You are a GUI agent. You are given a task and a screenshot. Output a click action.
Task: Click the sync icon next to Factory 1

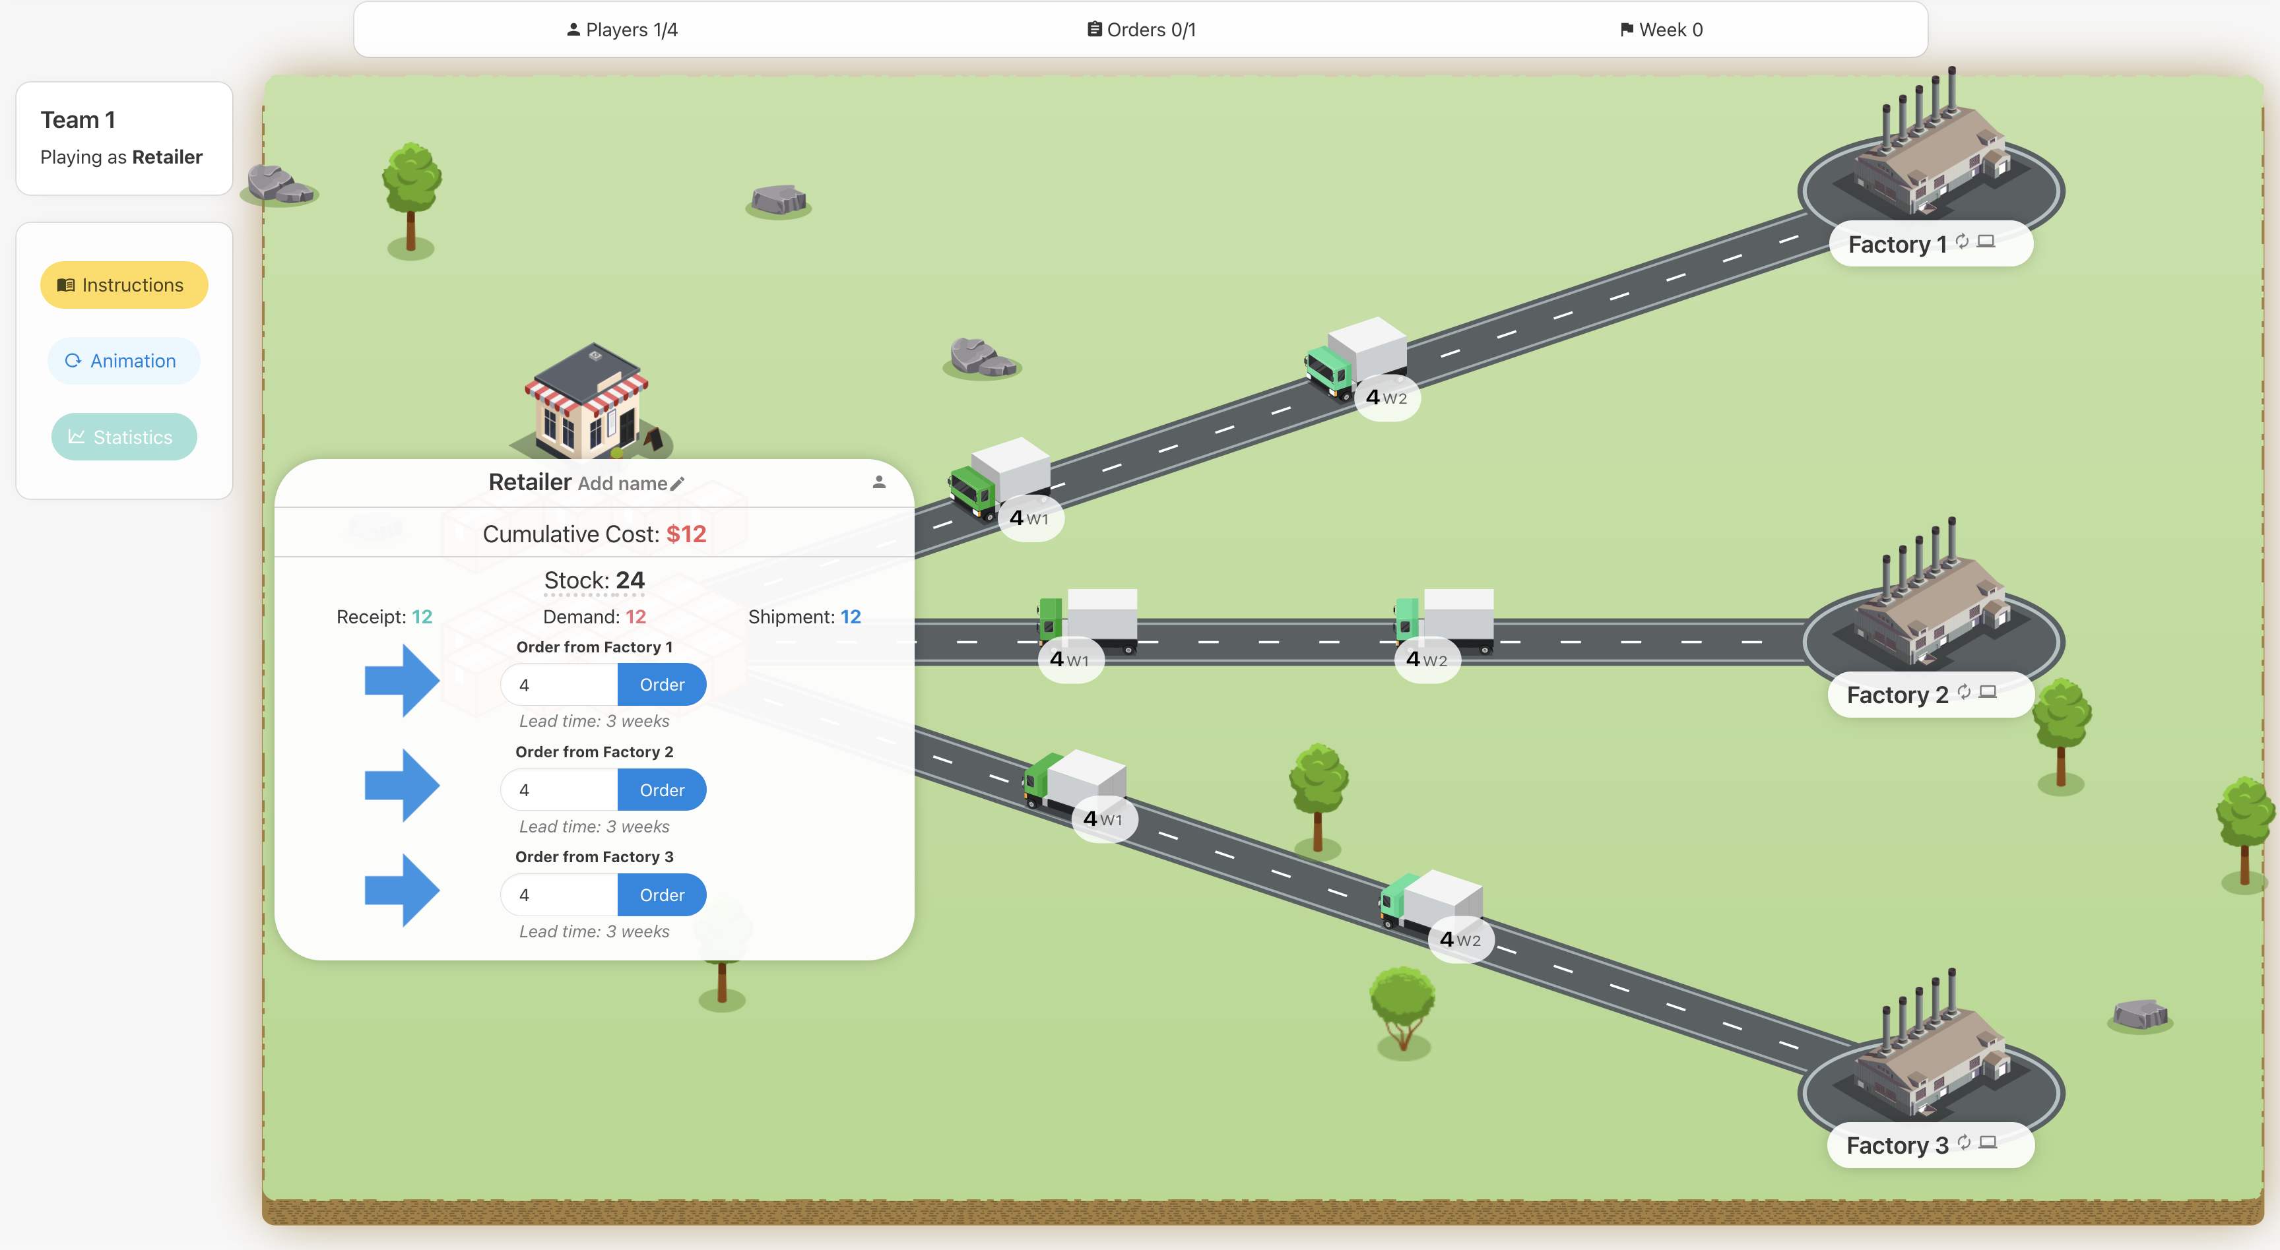click(x=1962, y=241)
